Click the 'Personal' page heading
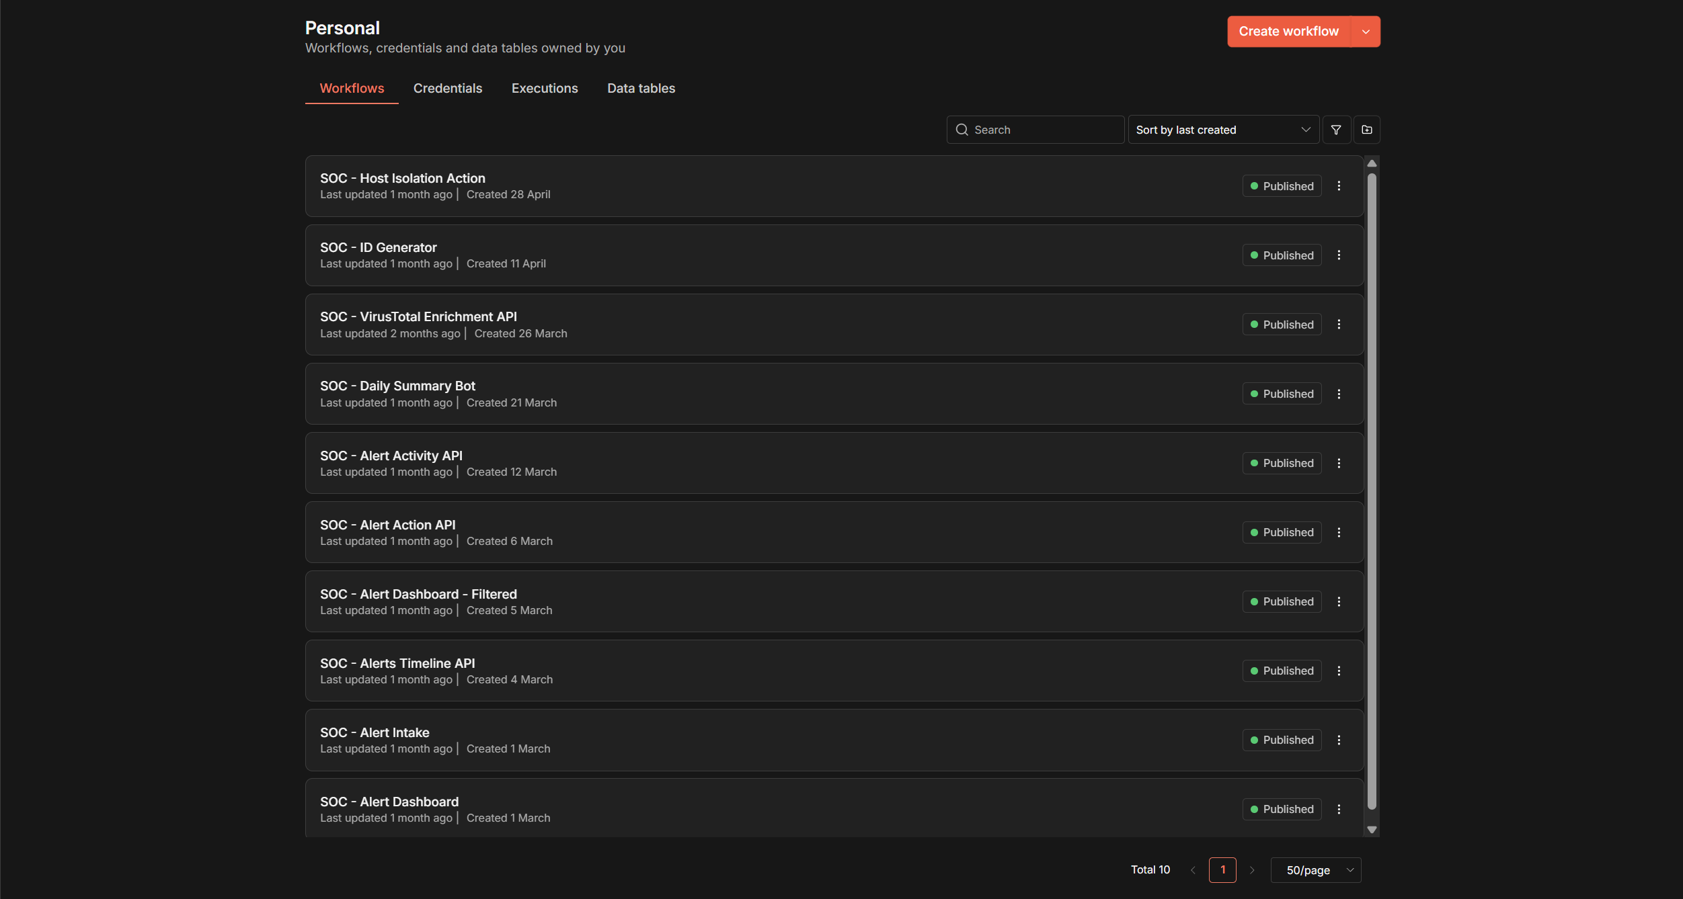 pyautogui.click(x=342, y=28)
